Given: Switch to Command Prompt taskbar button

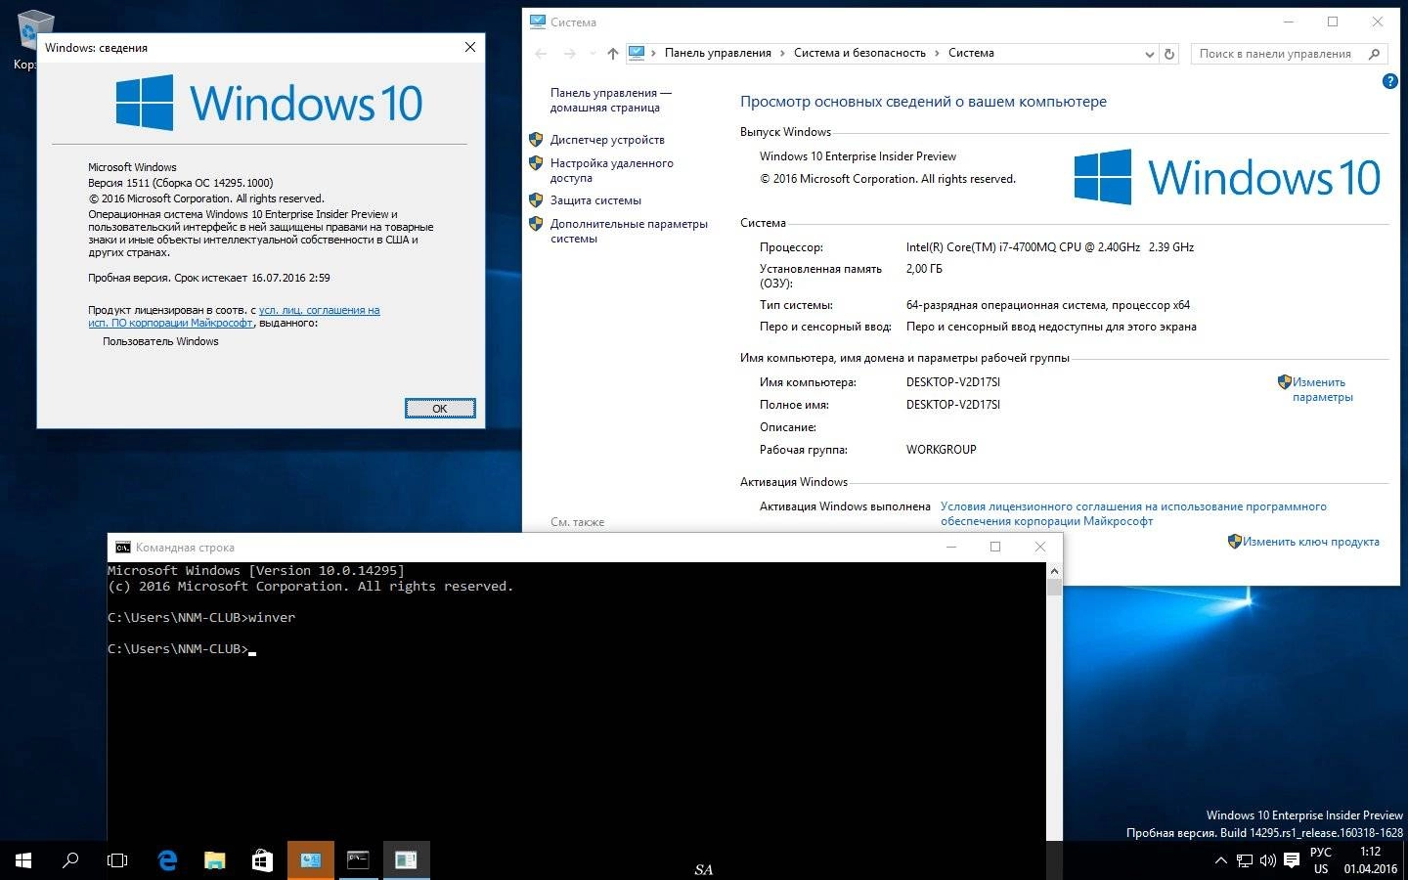Looking at the screenshot, I should [x=359, y=860].
